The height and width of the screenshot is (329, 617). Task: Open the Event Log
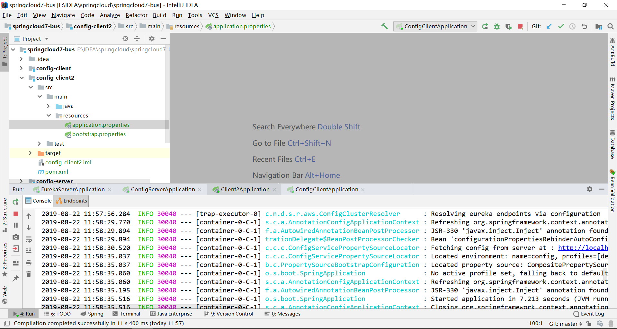(x=589, y=314)
